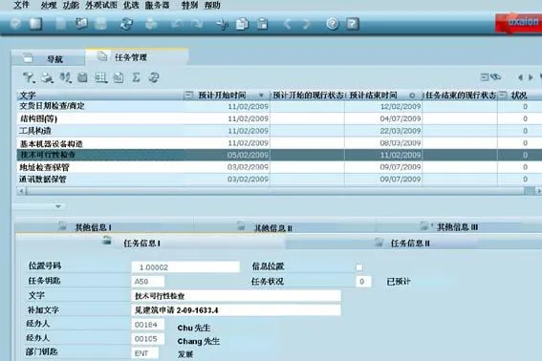This screenshot has height=361, width=542.
Task: Open the 文件 menu
Action: (x=21, y=5)
